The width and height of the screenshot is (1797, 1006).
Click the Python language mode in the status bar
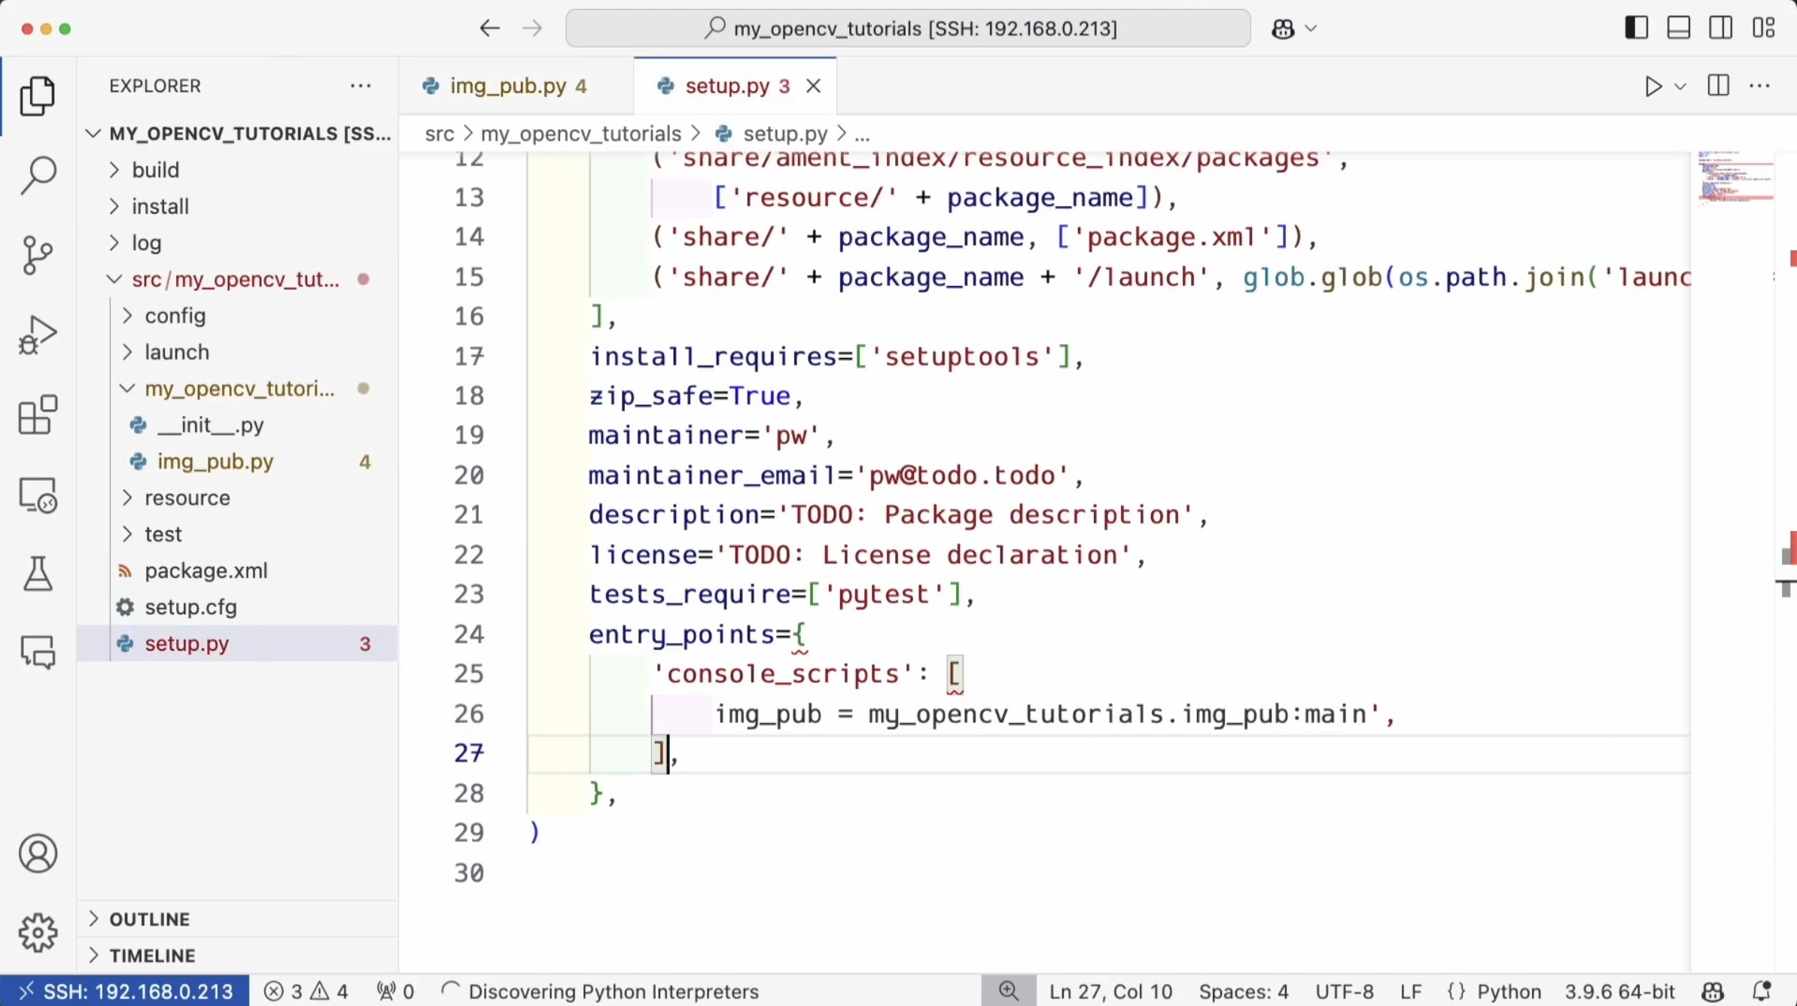[x=1509, y=992]
